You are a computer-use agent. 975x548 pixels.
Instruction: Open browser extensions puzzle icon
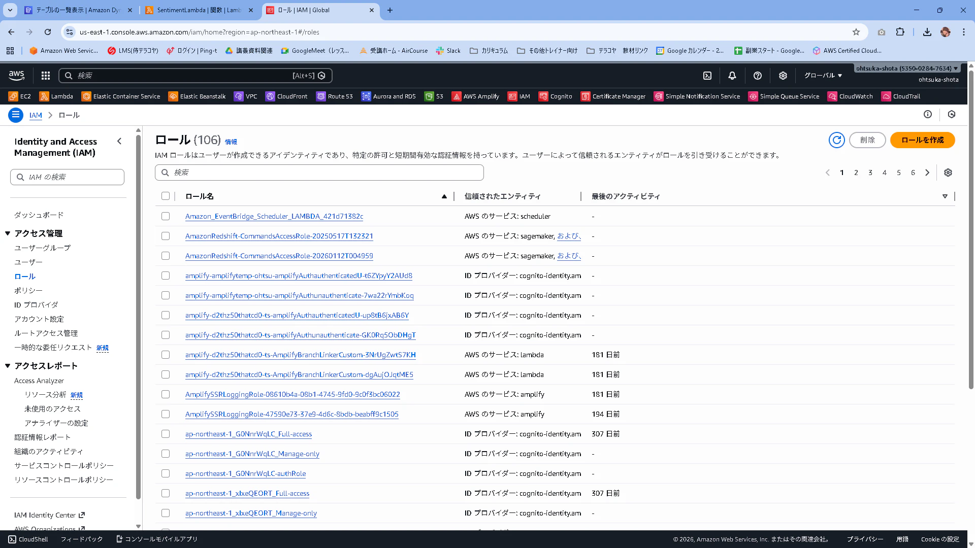coord(900,32)
